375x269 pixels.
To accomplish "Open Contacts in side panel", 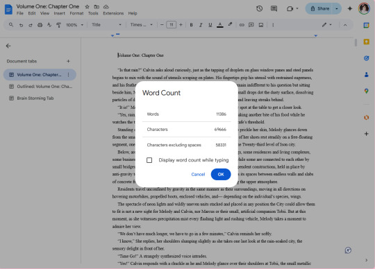I will tap(366, 75).
